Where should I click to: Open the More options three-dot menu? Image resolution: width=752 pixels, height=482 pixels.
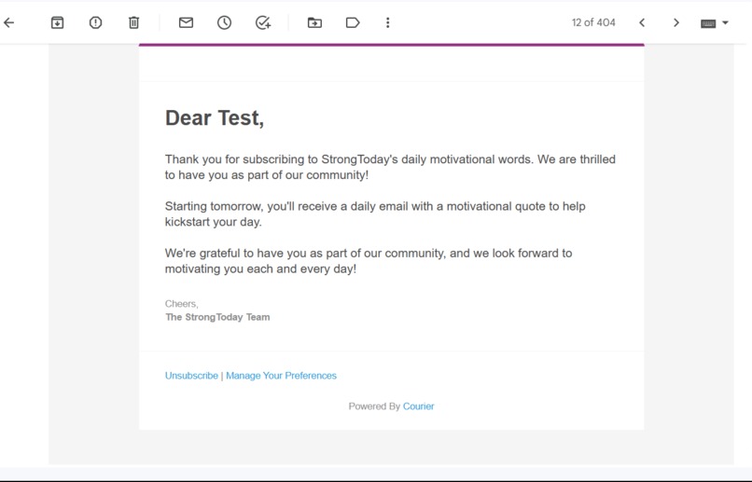point(387,22)
